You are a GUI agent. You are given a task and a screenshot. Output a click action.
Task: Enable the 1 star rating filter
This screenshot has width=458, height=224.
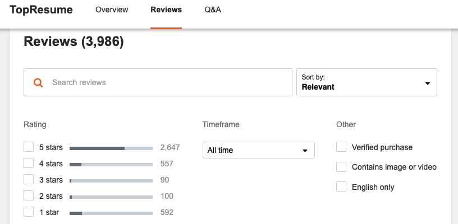29,212
